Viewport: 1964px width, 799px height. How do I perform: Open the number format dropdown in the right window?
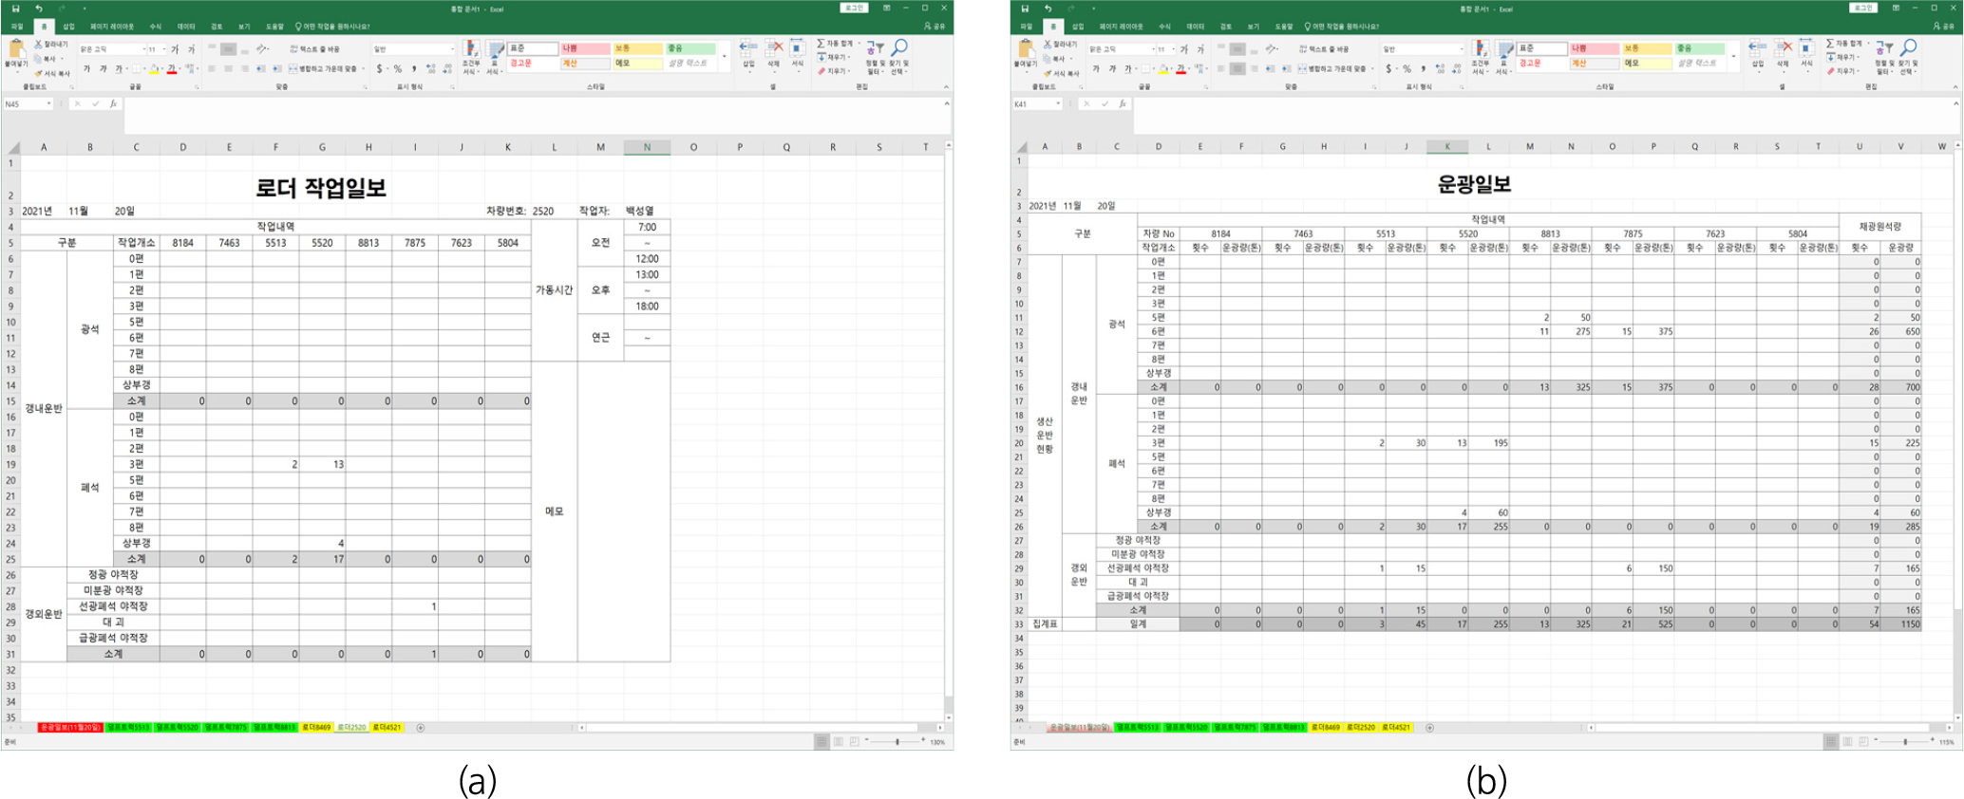[x=1461, y=49]
